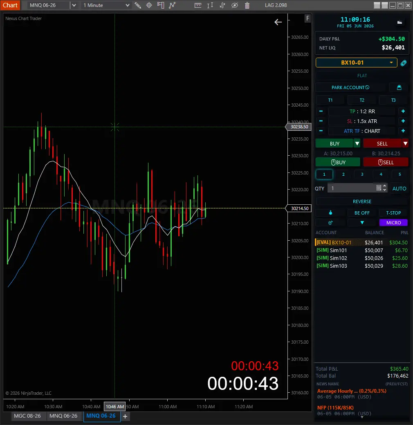Select the active blue MNQ 06-26 tab
Viewport: 413px width, 425px height.
pyautogui.click(x=101, y=416)
